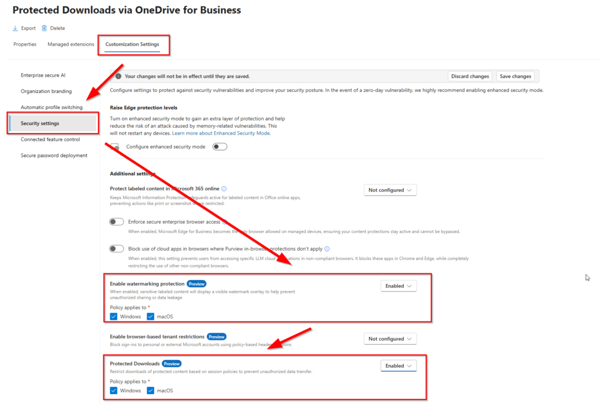The height and width of the screenshot is (404, 601).
Task: Uncheck macOS under Protected Downloads
Action: [151, 391]
